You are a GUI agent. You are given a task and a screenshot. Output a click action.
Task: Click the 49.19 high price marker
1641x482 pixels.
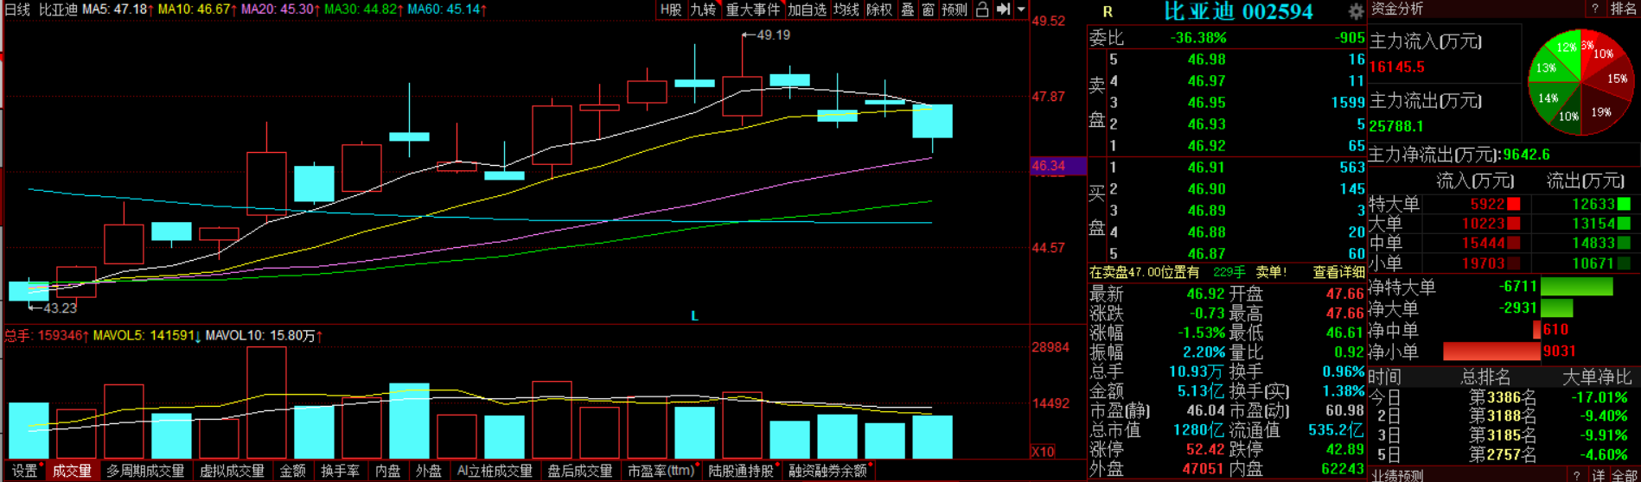click(766, 35)
